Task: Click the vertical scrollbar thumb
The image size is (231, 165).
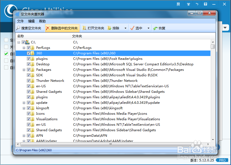Action: click(213, 46)
